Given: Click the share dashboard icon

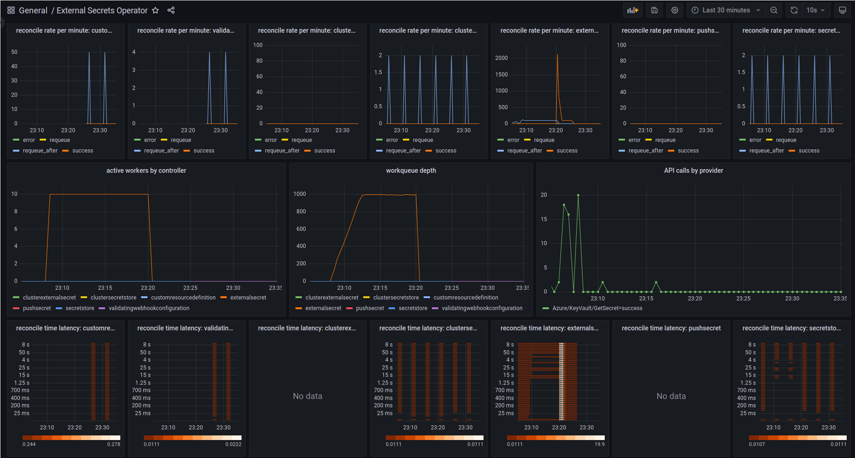Looking at the screenshot, I should 171,10.
